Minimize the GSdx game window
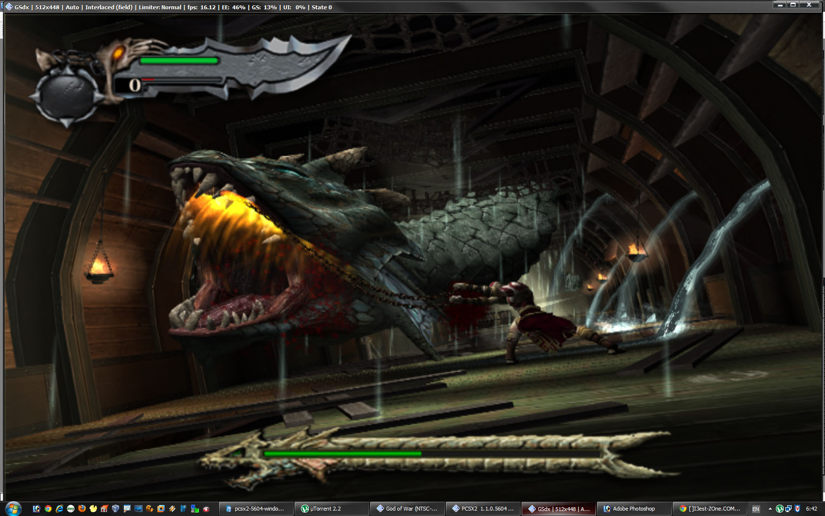The height and width of the screenshot is (516, 825). click(780, 4)
